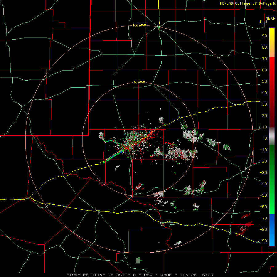Click the -90 value on velocity scale
The width and height of the screenshot is (277, 277).
[263, 241]
